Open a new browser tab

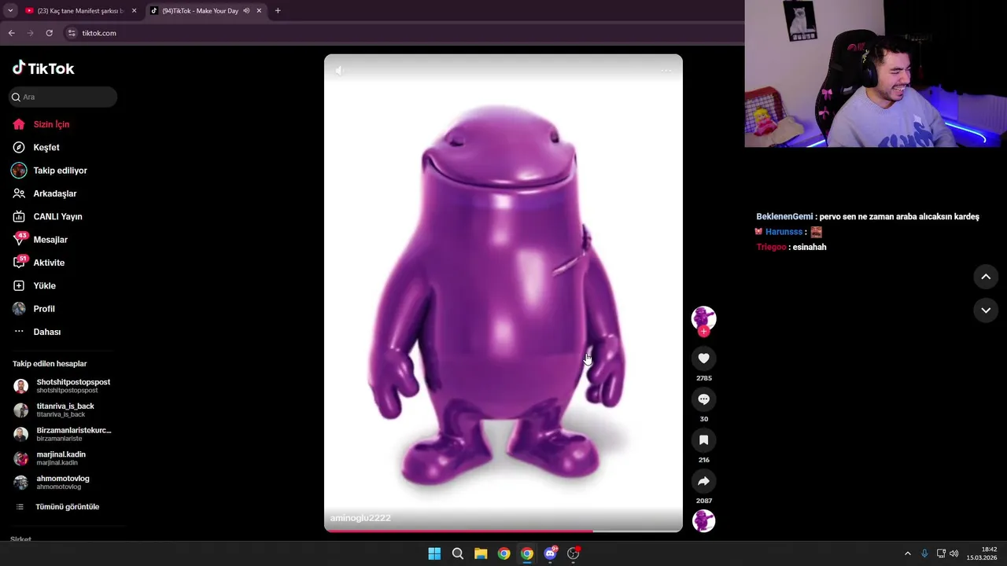click(x=278, y=11)
